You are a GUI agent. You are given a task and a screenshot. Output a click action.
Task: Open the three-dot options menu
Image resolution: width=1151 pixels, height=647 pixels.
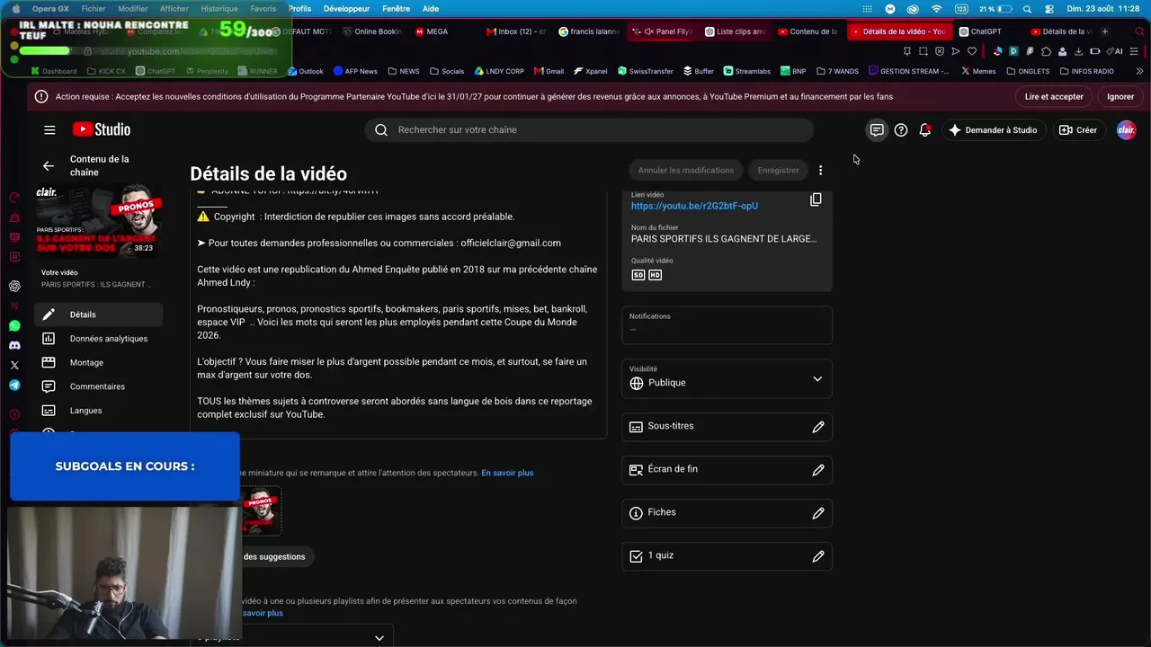(x=820, y=170)
